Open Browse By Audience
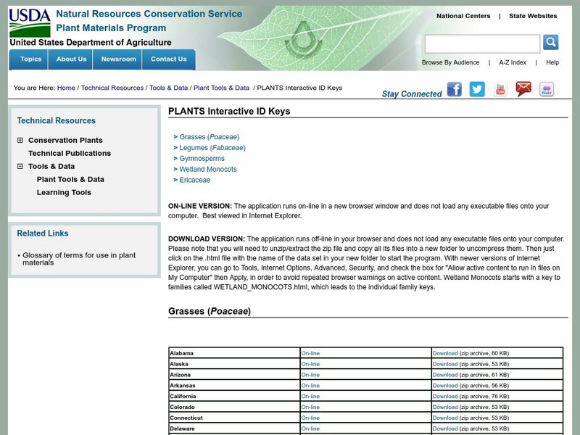This screenshot has width=580, height=435. coord(450,62)
